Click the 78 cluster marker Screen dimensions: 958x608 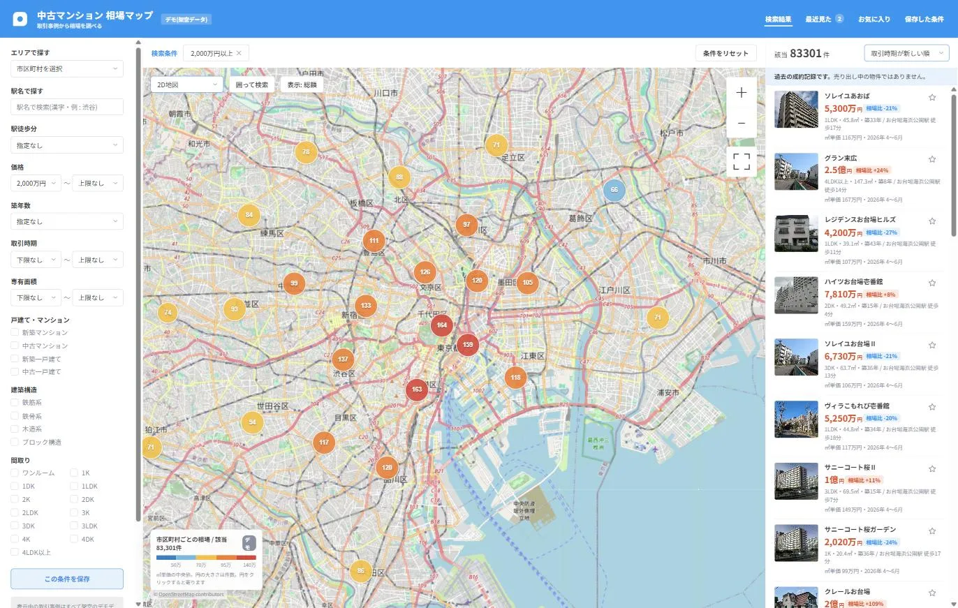coord(306,152)
